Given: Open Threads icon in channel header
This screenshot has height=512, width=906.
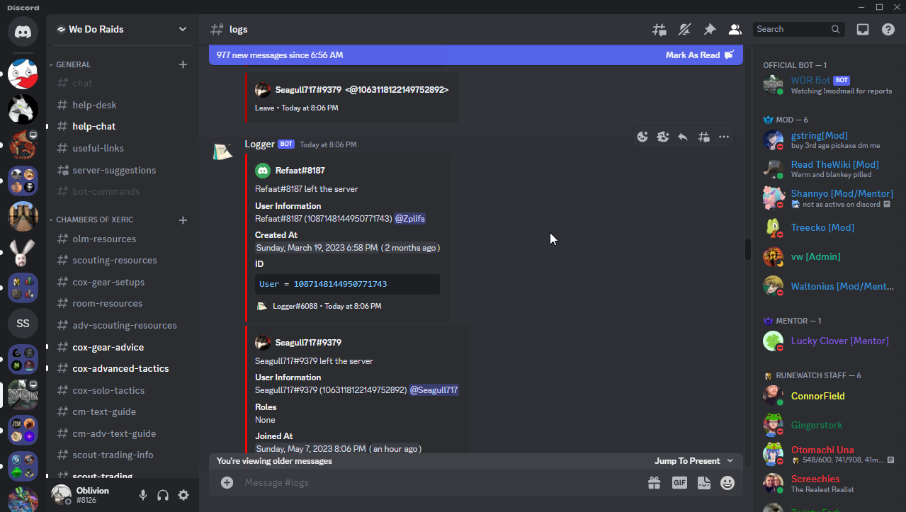Looking at the screenshot, I should coord(659,29).
